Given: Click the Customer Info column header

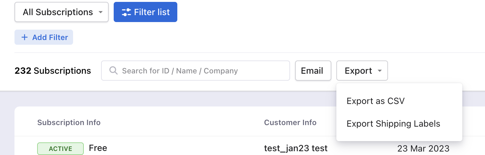Looking at the screenshot, I should point(290,123).
